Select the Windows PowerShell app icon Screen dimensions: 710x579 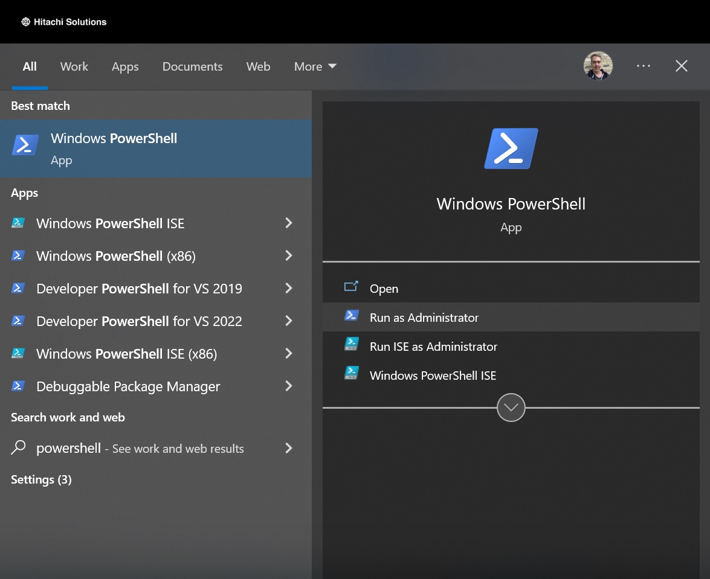[25, 145]
